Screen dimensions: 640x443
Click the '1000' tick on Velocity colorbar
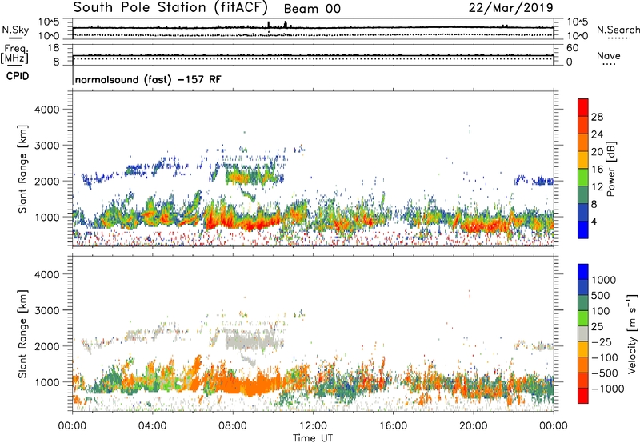click(x=604, y=280)
